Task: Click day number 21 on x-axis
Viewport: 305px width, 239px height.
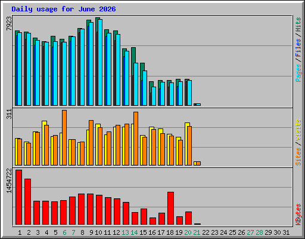Action: click(197, 232)
